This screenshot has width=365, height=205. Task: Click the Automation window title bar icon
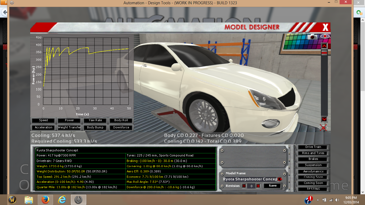(x=12, y=3)
